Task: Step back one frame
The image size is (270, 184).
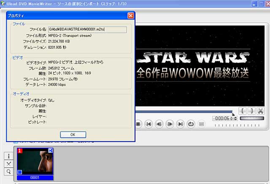Action: [159, 124]
